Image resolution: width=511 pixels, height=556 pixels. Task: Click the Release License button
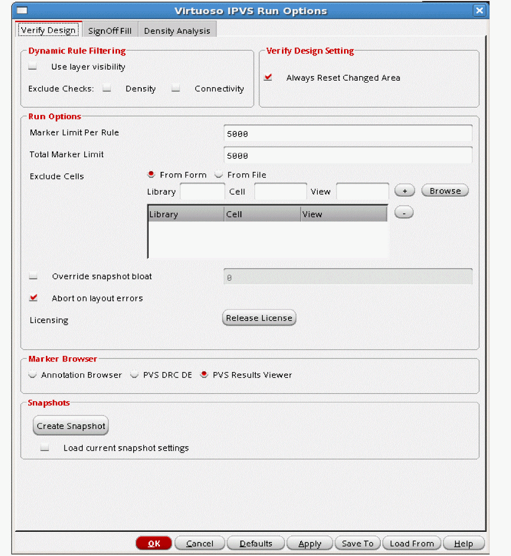tap(259, 318)
